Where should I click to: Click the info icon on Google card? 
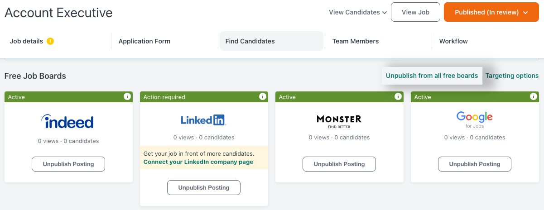[x=533, y=96]
